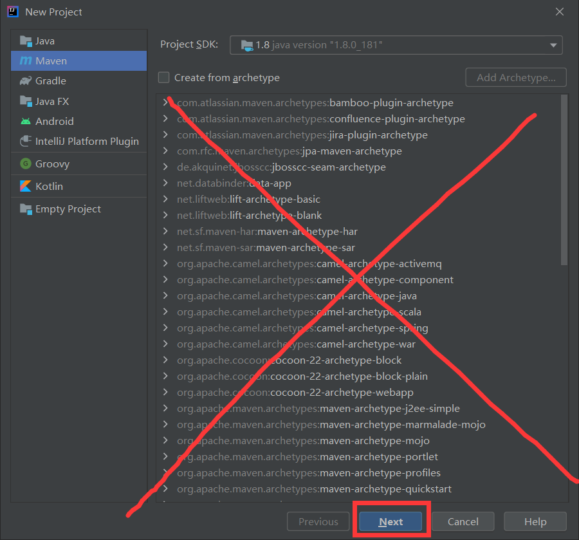This screenshot has height=540, width=579.
Task: Click the SDK folder icon in dropdown
Action: tap(247, 46)
